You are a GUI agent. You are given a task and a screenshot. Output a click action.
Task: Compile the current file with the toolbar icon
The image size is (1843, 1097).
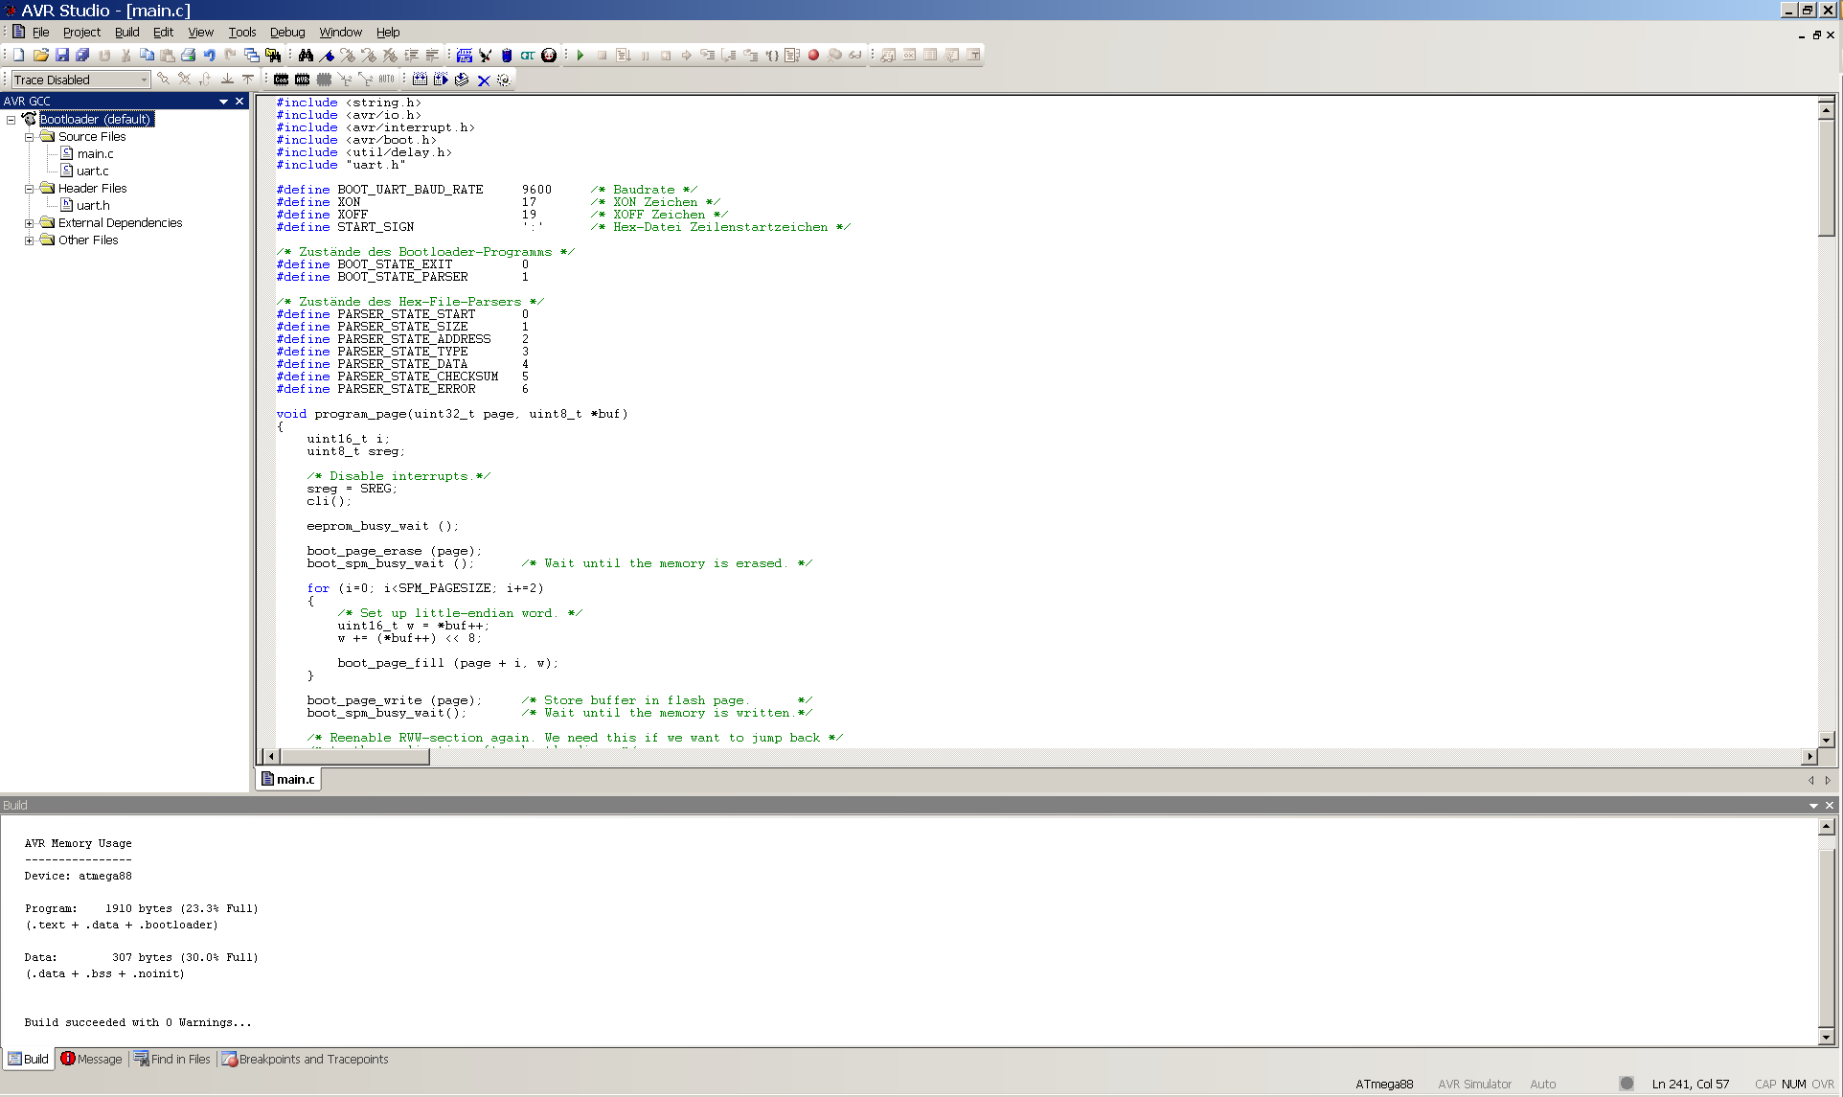(x=462, y=80)
